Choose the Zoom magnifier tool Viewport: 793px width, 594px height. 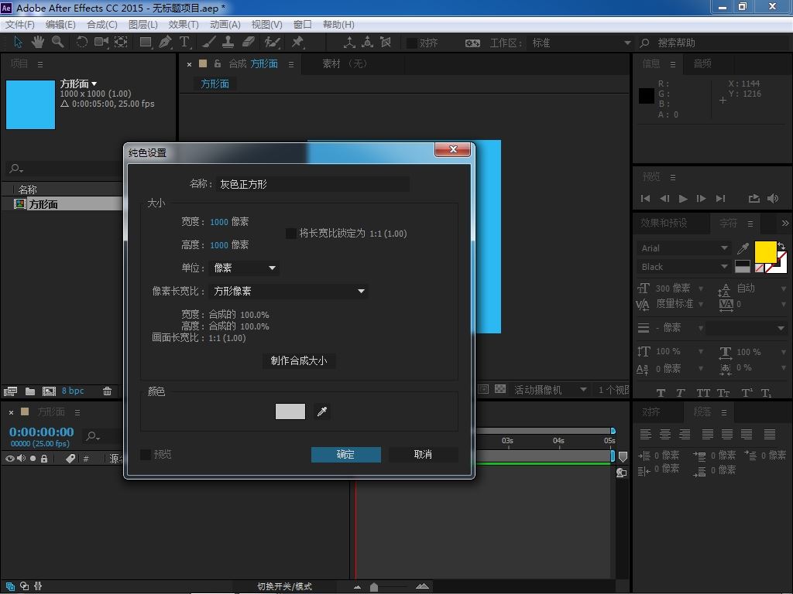(x=58, y=43)
